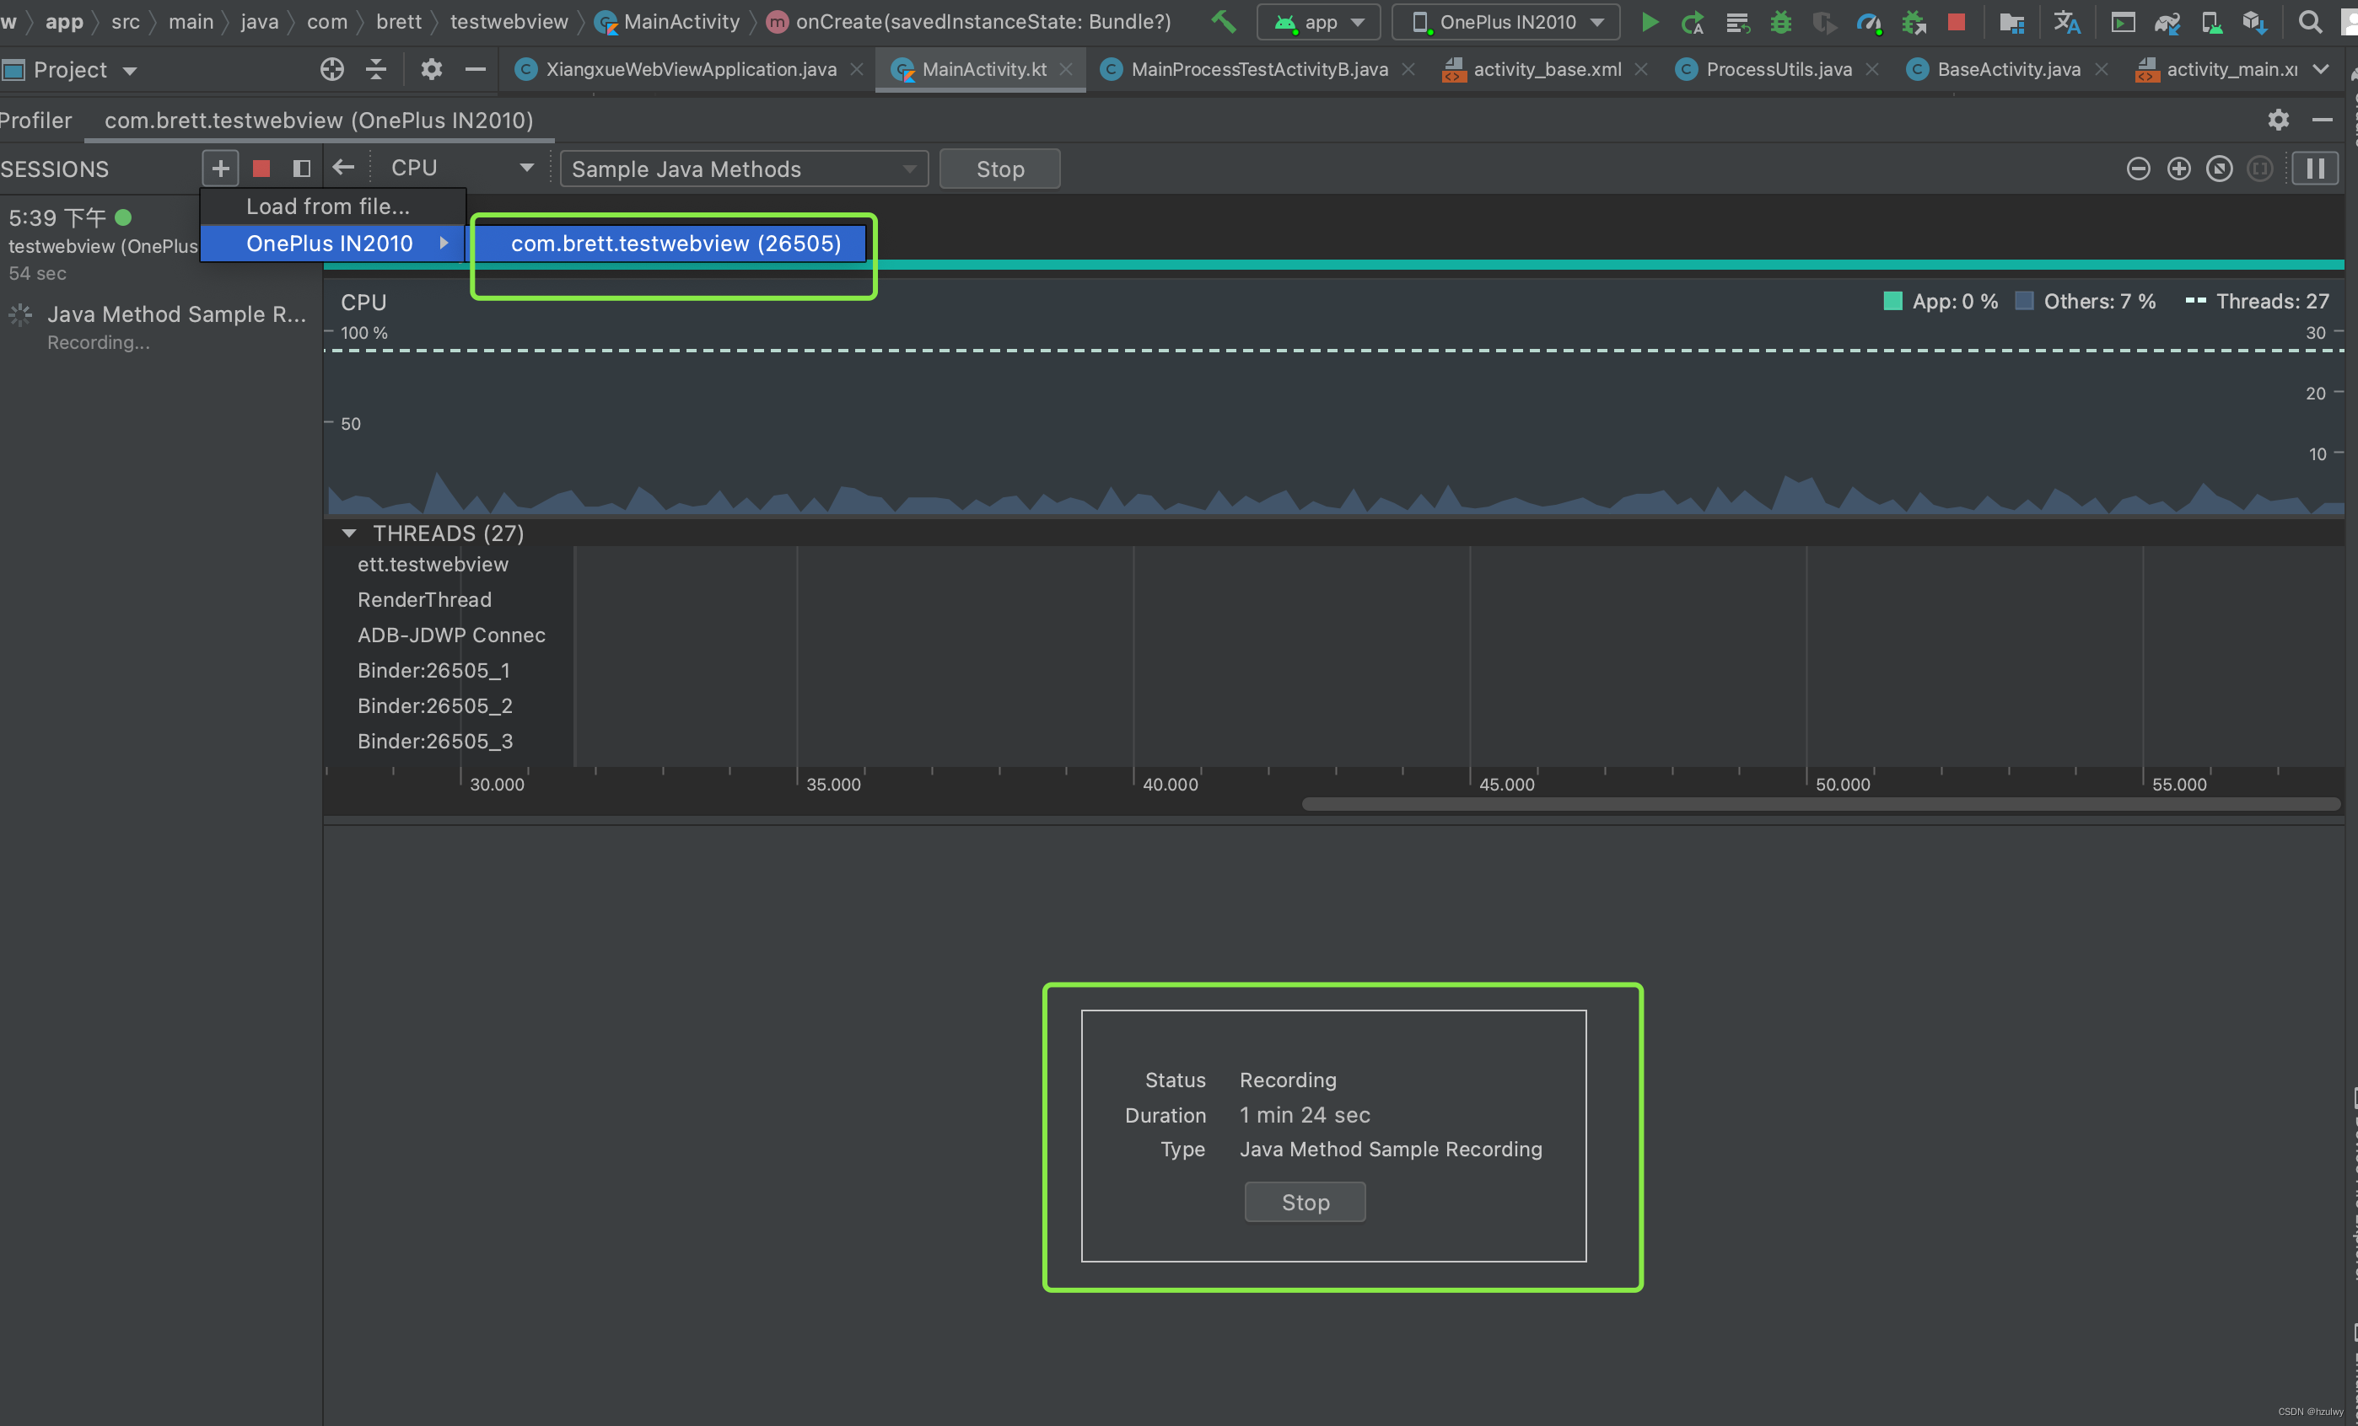Click the Stop button in recording dialog
This screenshot has height=1426, width=2358.
1306,1200
